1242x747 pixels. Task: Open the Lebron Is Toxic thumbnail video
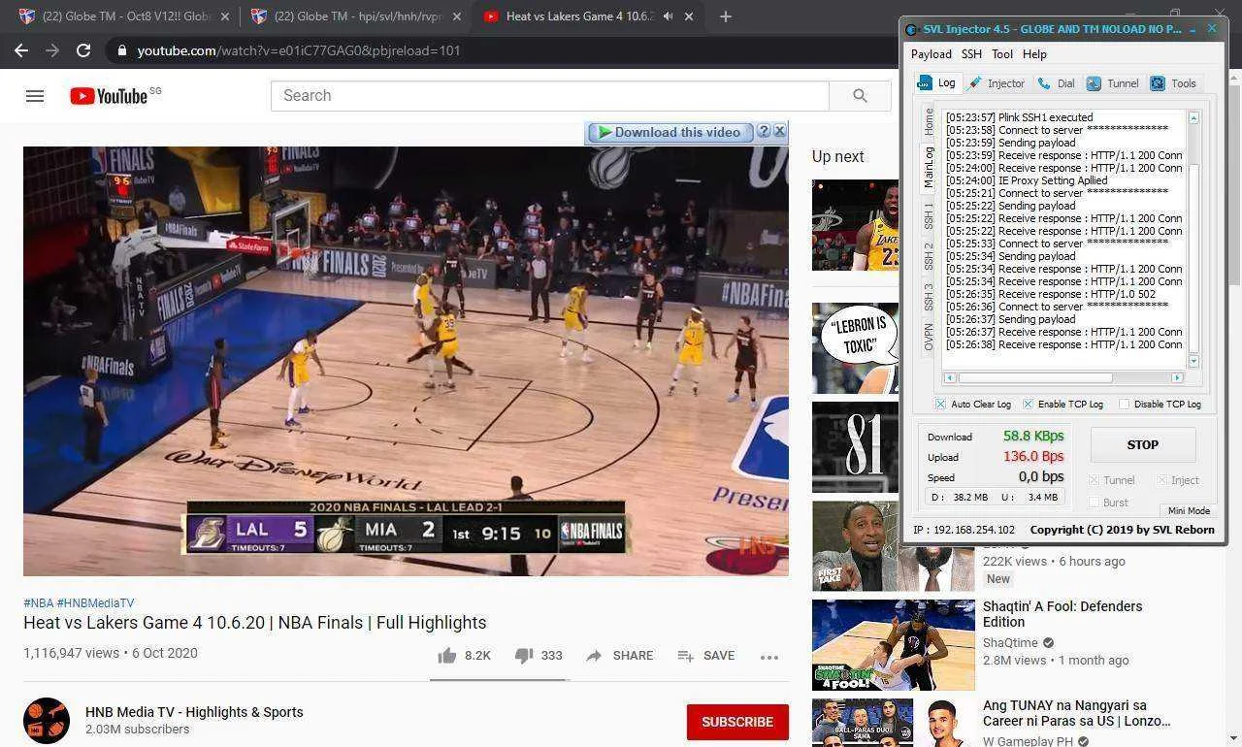(855, 348)
